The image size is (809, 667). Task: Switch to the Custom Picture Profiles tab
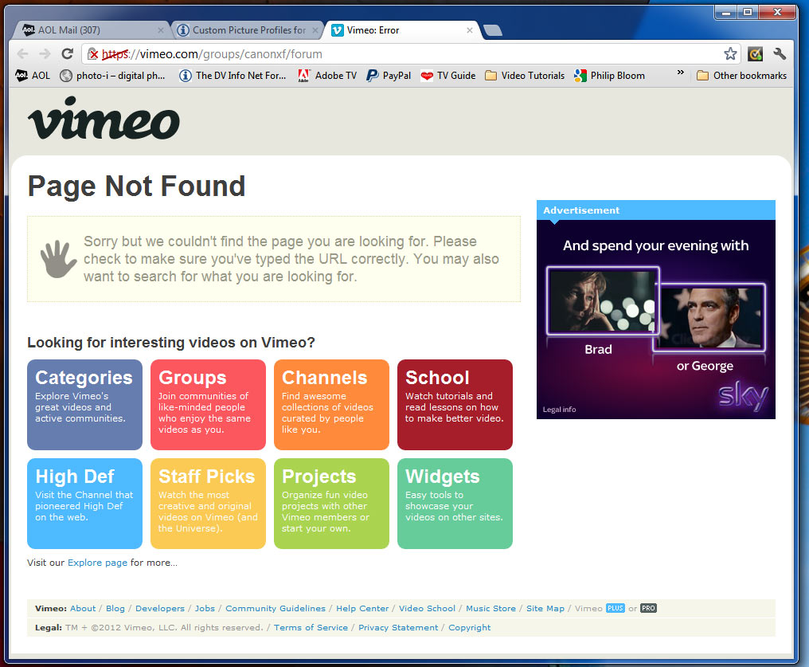click(247, 30)
